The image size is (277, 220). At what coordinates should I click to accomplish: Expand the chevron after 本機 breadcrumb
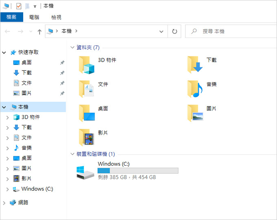(76, 31)
